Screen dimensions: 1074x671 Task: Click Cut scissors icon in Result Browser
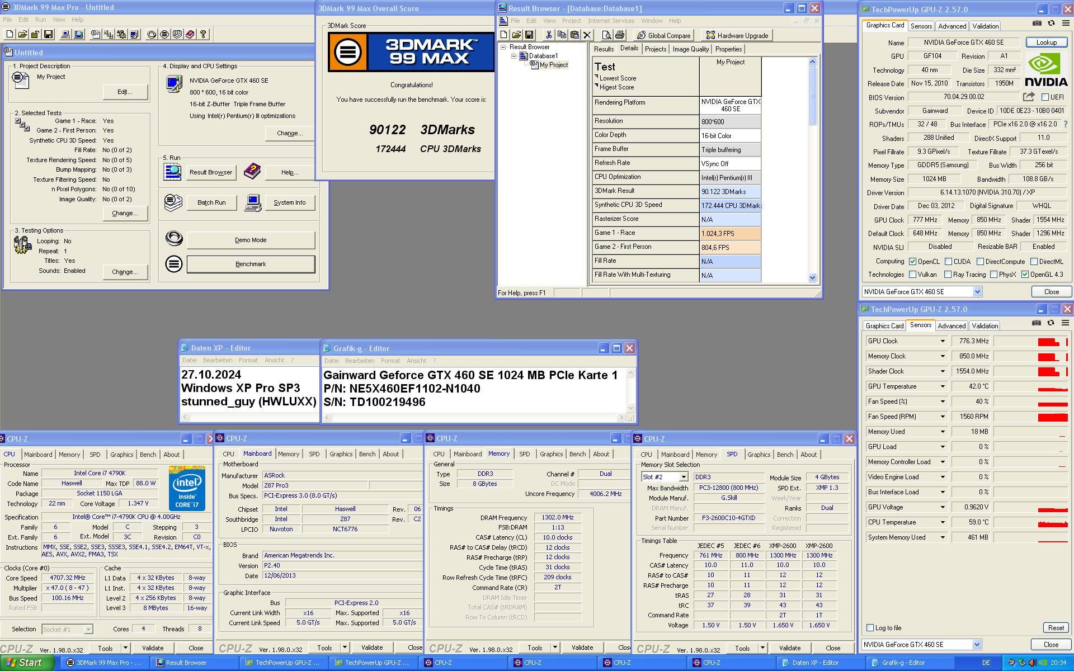pyautogui.click(x=549, y=35)
